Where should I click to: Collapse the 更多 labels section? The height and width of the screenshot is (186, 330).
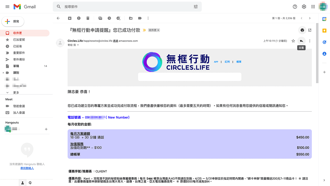(7, 92)
